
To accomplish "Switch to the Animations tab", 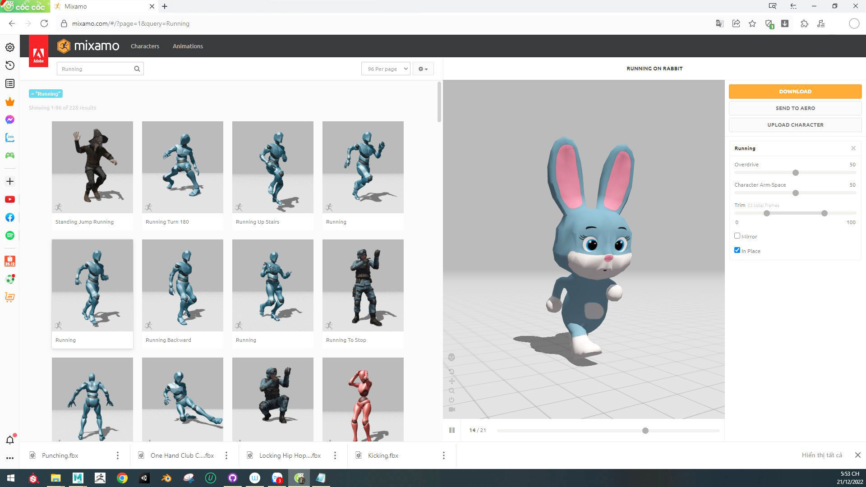I will pyautogui.click(x=188, y=46).
